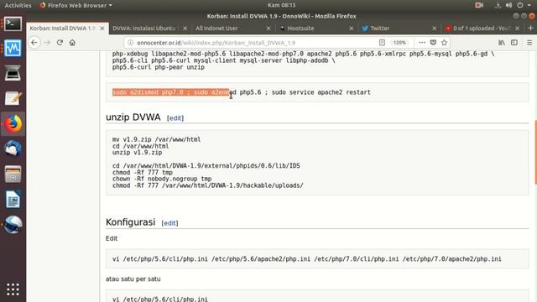
Task: Reset the 120% zoom level indicator
Action: tap(399, 43)
